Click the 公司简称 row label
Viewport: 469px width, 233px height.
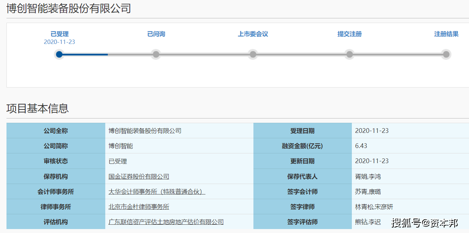[x=56, y=146]
